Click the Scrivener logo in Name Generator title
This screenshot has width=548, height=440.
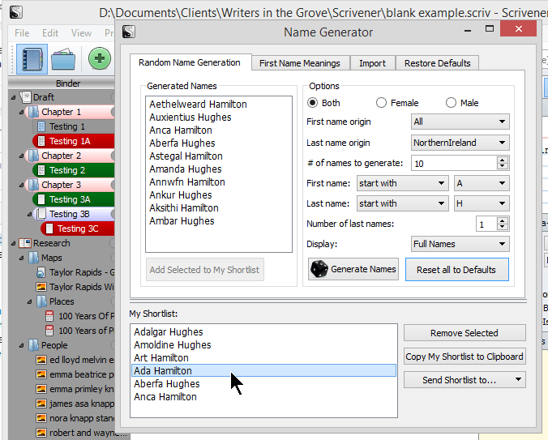129,32
